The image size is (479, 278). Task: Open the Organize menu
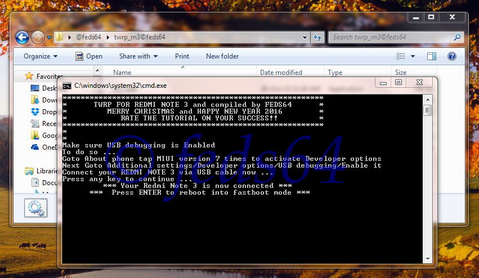click(x=41, y=56)
